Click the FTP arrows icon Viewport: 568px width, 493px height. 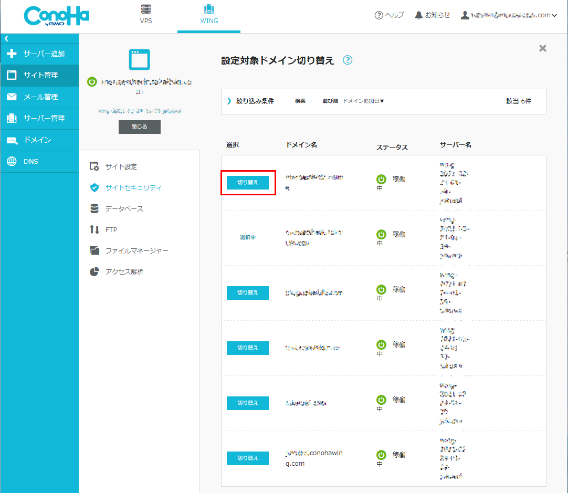point(94,229)
